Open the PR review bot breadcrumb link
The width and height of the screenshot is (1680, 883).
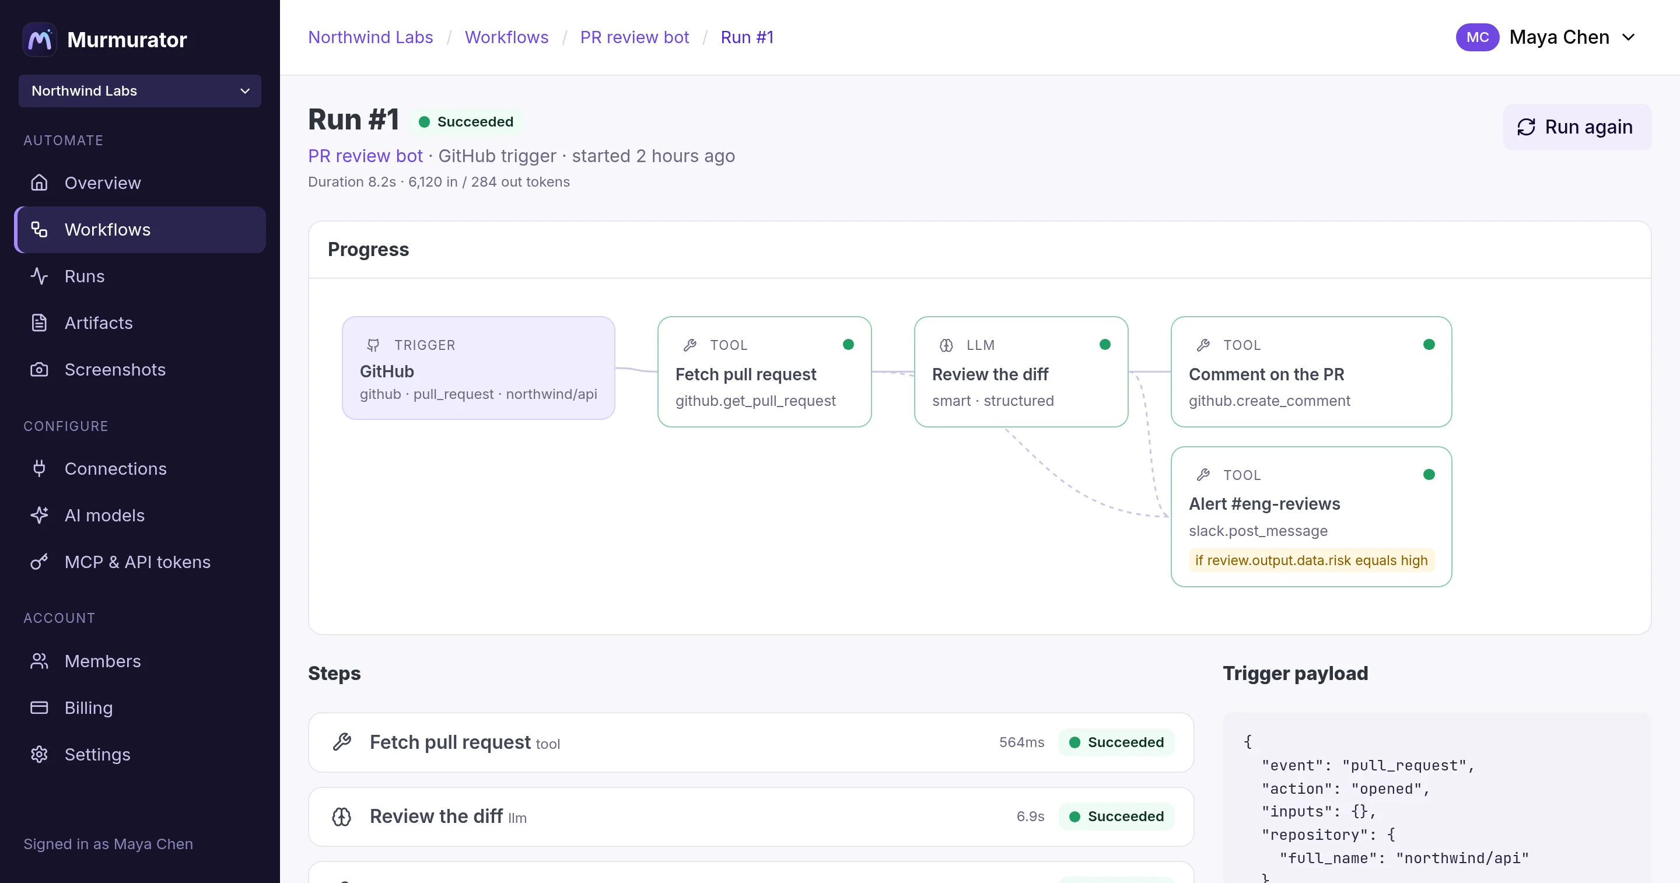pos(635,37)
